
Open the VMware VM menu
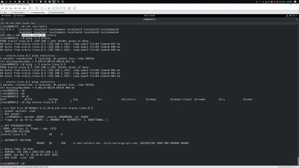click(15, 8)
